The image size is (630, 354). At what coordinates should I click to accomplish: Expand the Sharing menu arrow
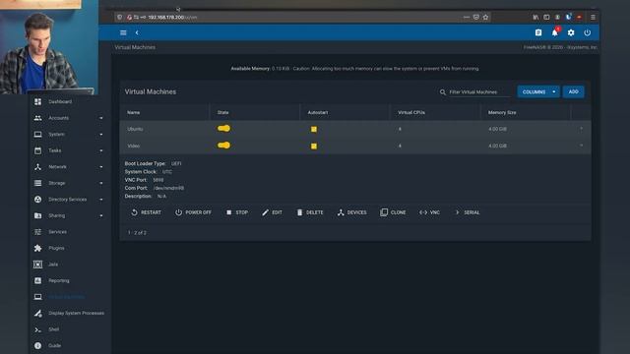click(101, 216)
